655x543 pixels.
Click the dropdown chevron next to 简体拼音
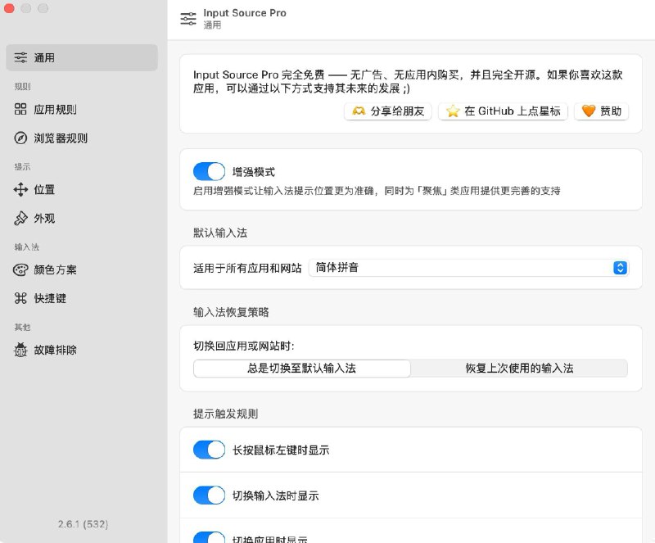pos(620,268)
